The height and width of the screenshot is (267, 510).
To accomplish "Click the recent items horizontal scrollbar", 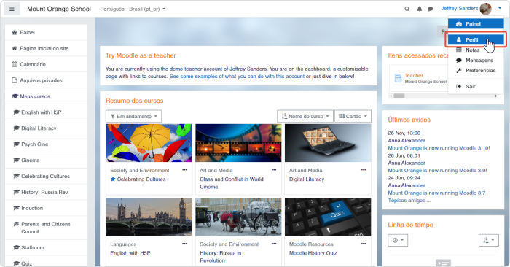I will coord(443,96).
